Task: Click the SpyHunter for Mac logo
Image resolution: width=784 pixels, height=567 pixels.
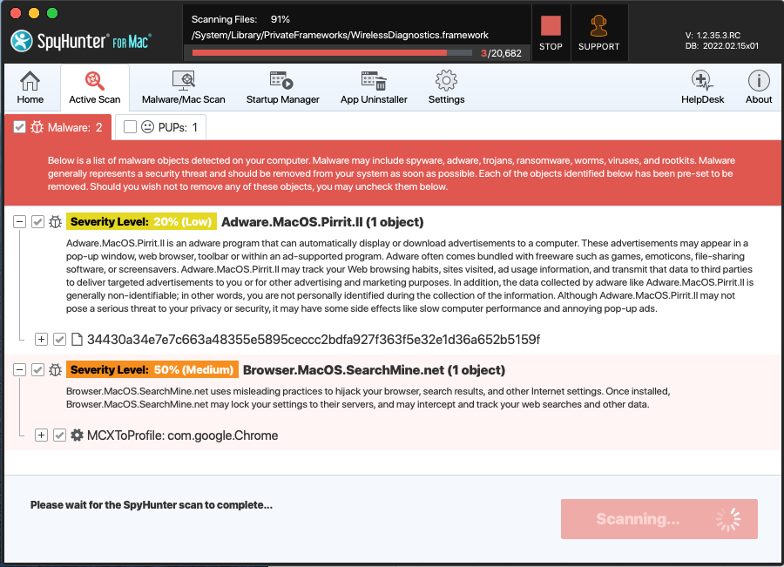Action: (x=80, y=40)
